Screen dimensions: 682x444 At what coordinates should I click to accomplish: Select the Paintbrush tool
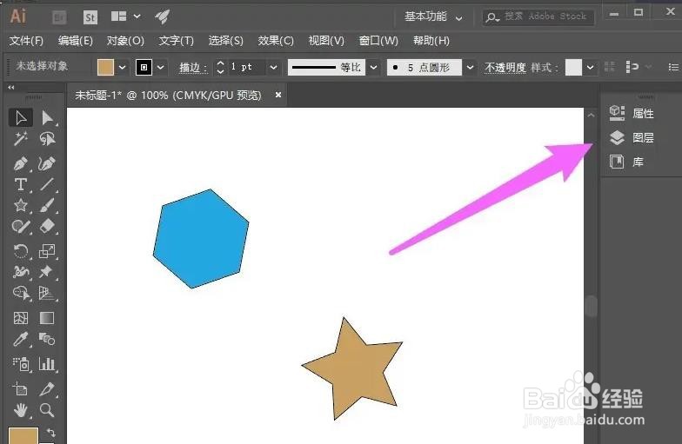point(47,205)
